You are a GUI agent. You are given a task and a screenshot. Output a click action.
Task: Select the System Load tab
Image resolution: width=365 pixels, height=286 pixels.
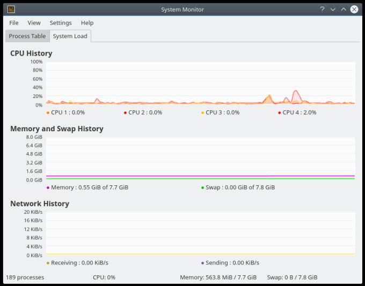70,36
